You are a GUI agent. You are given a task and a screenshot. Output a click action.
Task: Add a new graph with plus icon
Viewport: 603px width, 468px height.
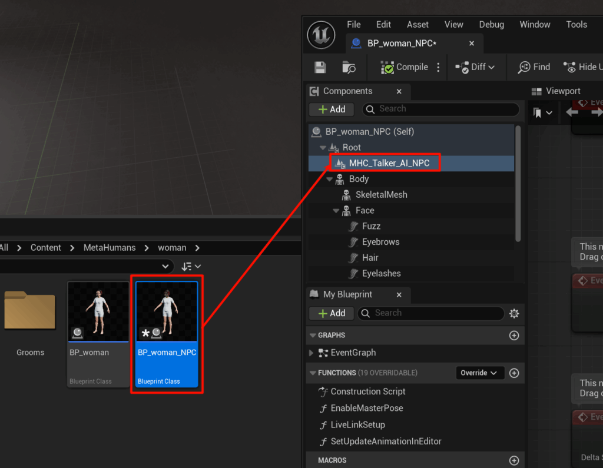click(514, 336)
